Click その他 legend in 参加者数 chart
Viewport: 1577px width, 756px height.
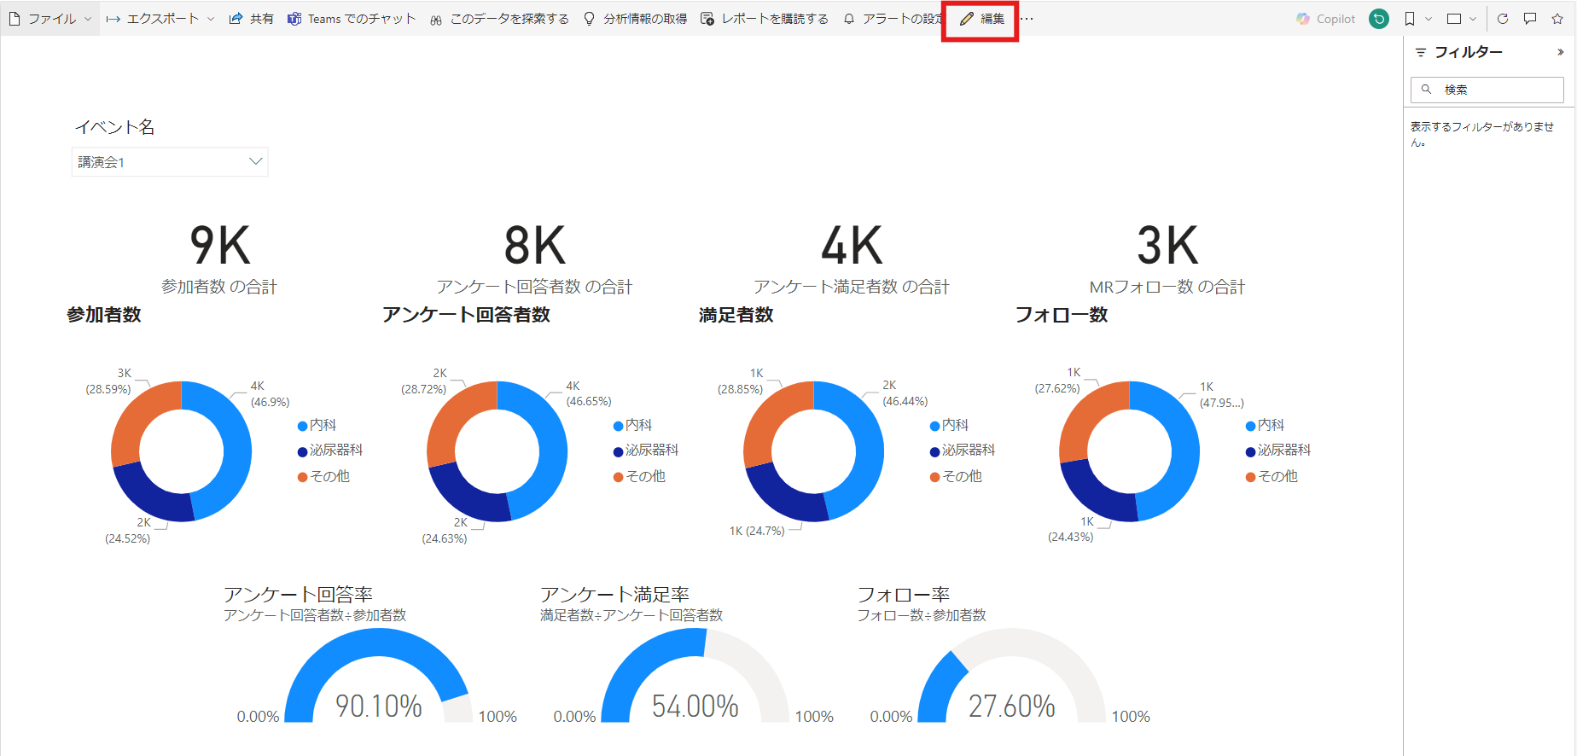click(x=323, y=476)
